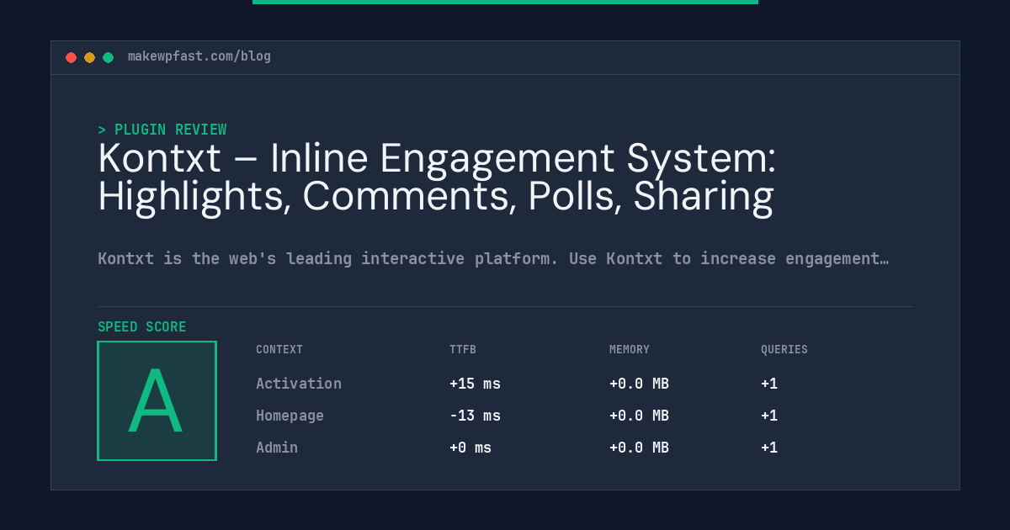Click the red window dot
This screenshot has height=530, width=1010.
click(71, 57)
